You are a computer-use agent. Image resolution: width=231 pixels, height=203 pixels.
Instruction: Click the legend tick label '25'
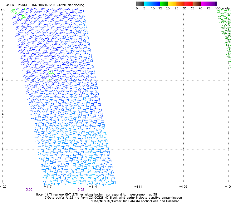pos(176,8)
